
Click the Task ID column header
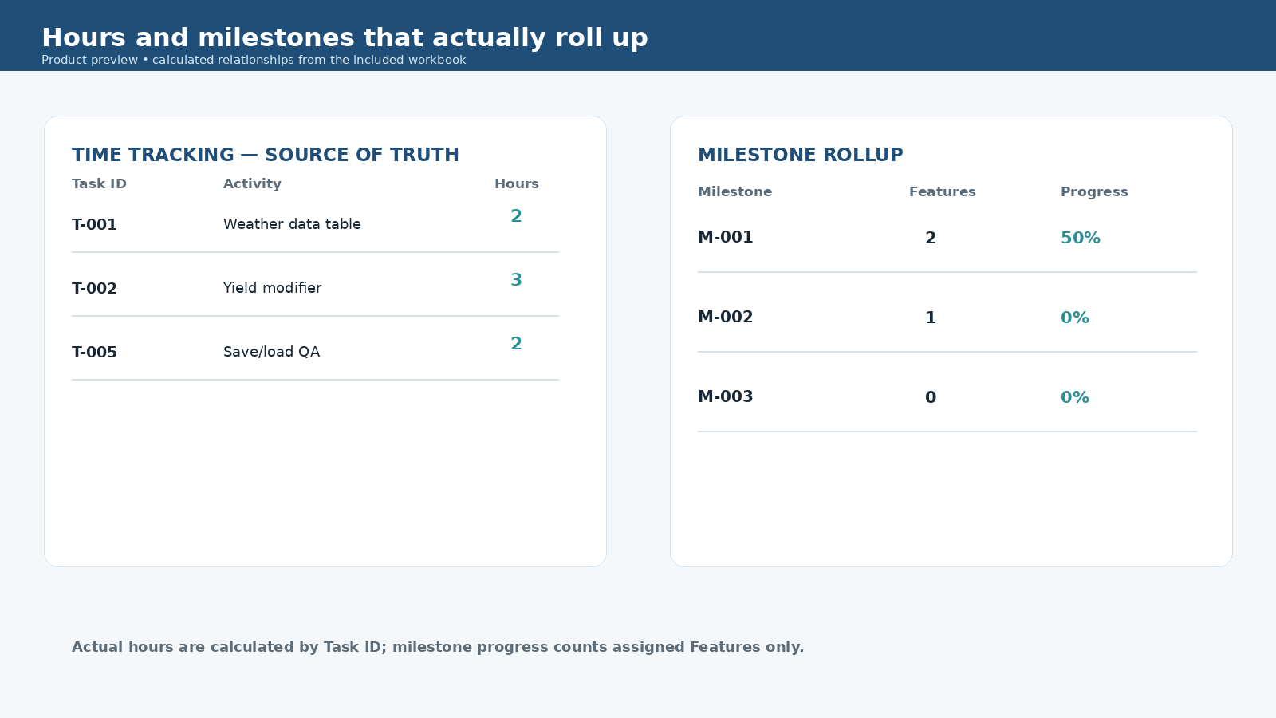pos(99,183)
